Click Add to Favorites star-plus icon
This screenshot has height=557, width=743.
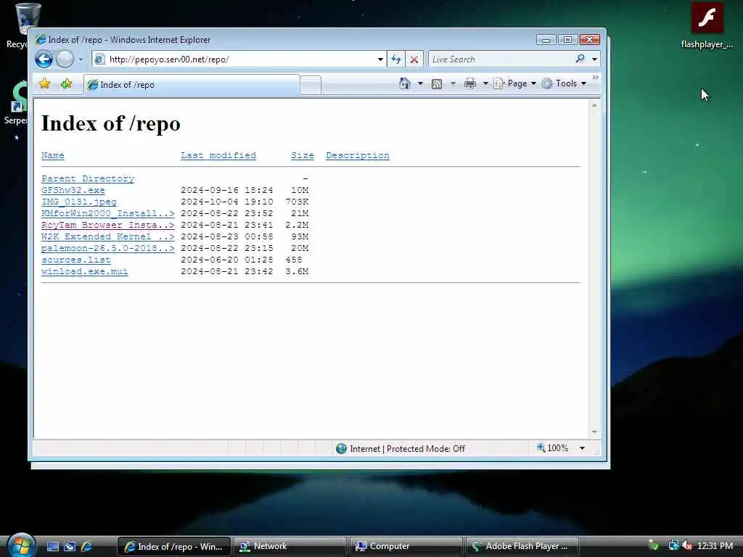tap(66, 84)
